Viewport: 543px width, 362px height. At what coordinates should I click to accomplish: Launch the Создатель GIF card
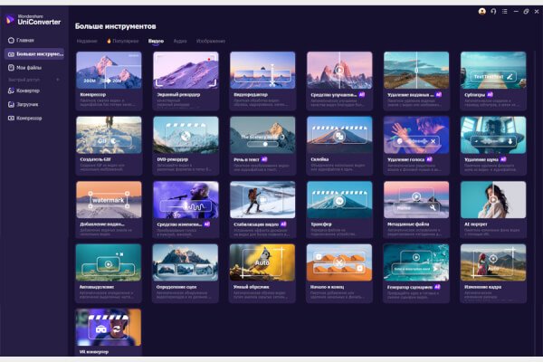(109, 146)
